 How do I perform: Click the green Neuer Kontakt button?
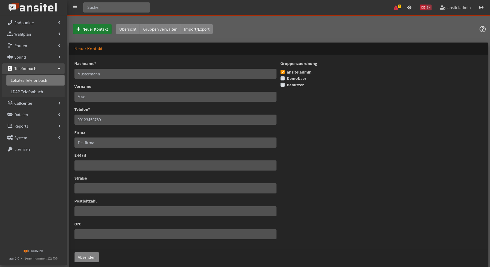point(92,29)
